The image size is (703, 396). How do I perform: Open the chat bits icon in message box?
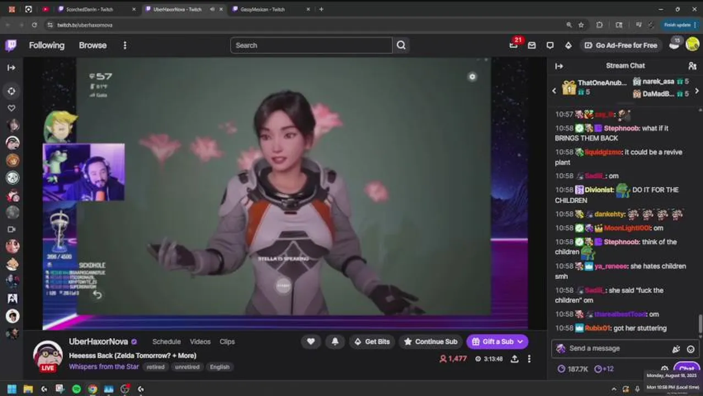click(x=676, y=349)
